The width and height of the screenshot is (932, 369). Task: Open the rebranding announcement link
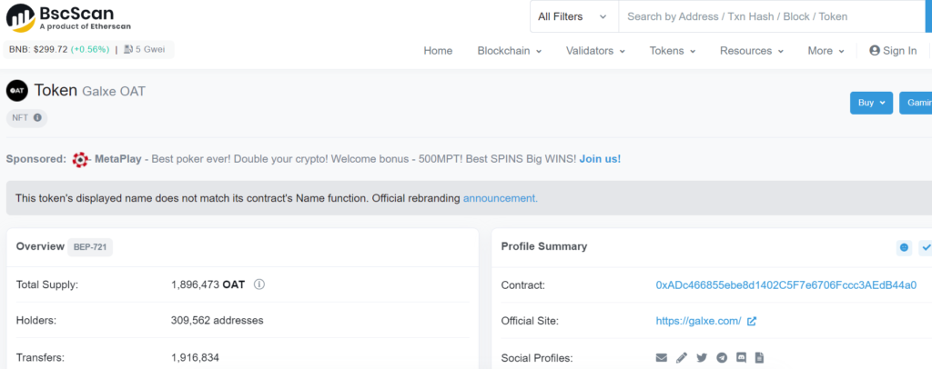(500, 197)
